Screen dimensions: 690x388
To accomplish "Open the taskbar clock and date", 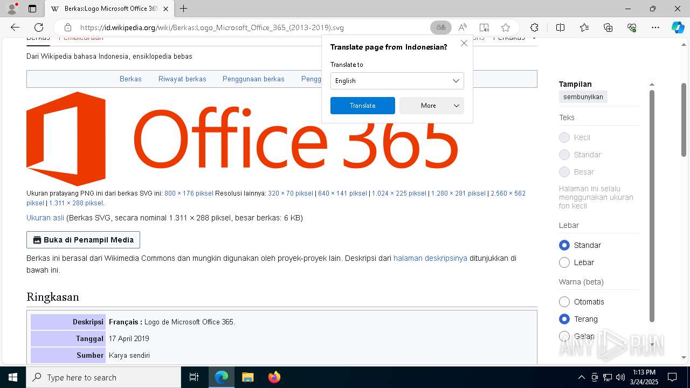I will click(x=645, y=377).
